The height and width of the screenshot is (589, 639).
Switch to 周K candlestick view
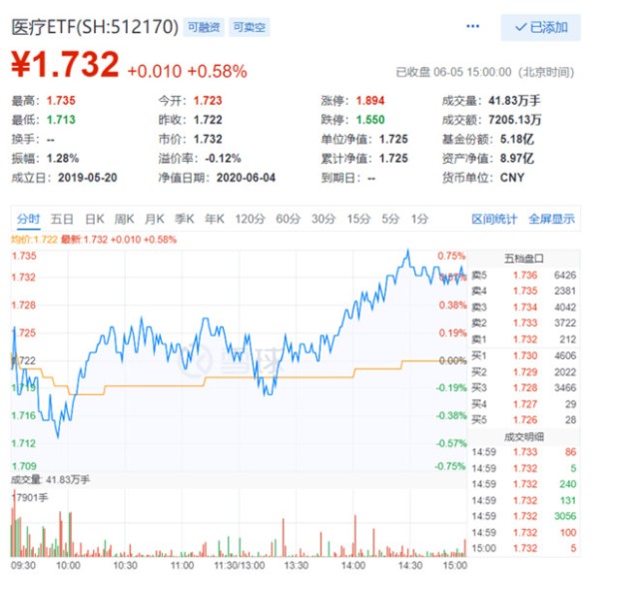[x=124, y=219]
